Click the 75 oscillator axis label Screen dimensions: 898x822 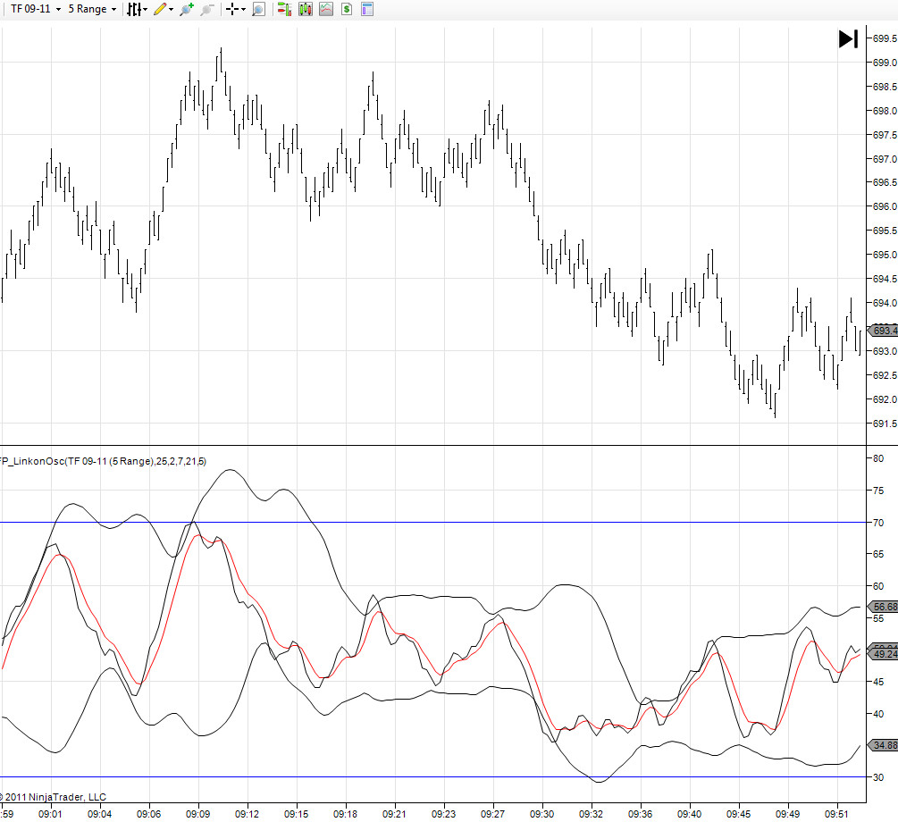pos(878,491)
